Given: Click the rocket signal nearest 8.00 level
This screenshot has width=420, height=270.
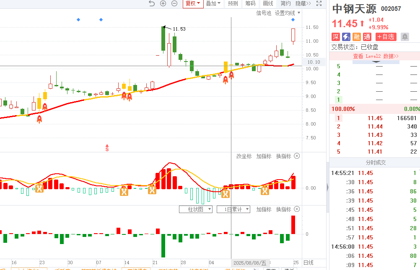Looking at the screenshot, I should tap(39, 119).
